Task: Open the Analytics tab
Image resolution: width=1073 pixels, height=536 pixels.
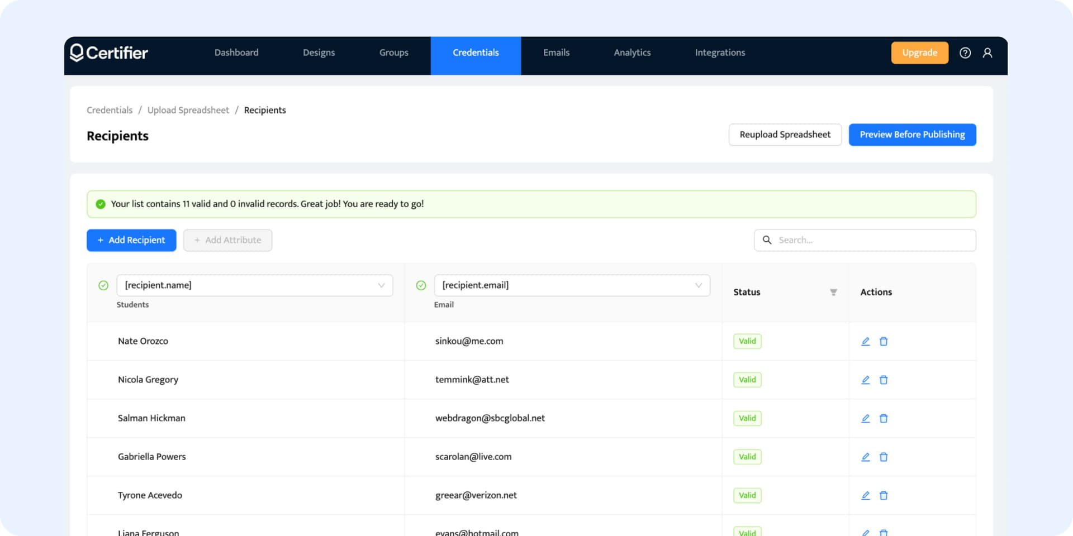Action: point(632,53)
